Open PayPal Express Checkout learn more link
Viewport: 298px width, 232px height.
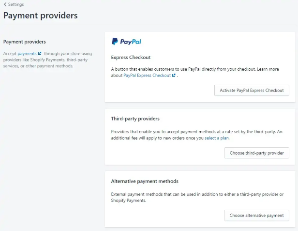point(147,76)
